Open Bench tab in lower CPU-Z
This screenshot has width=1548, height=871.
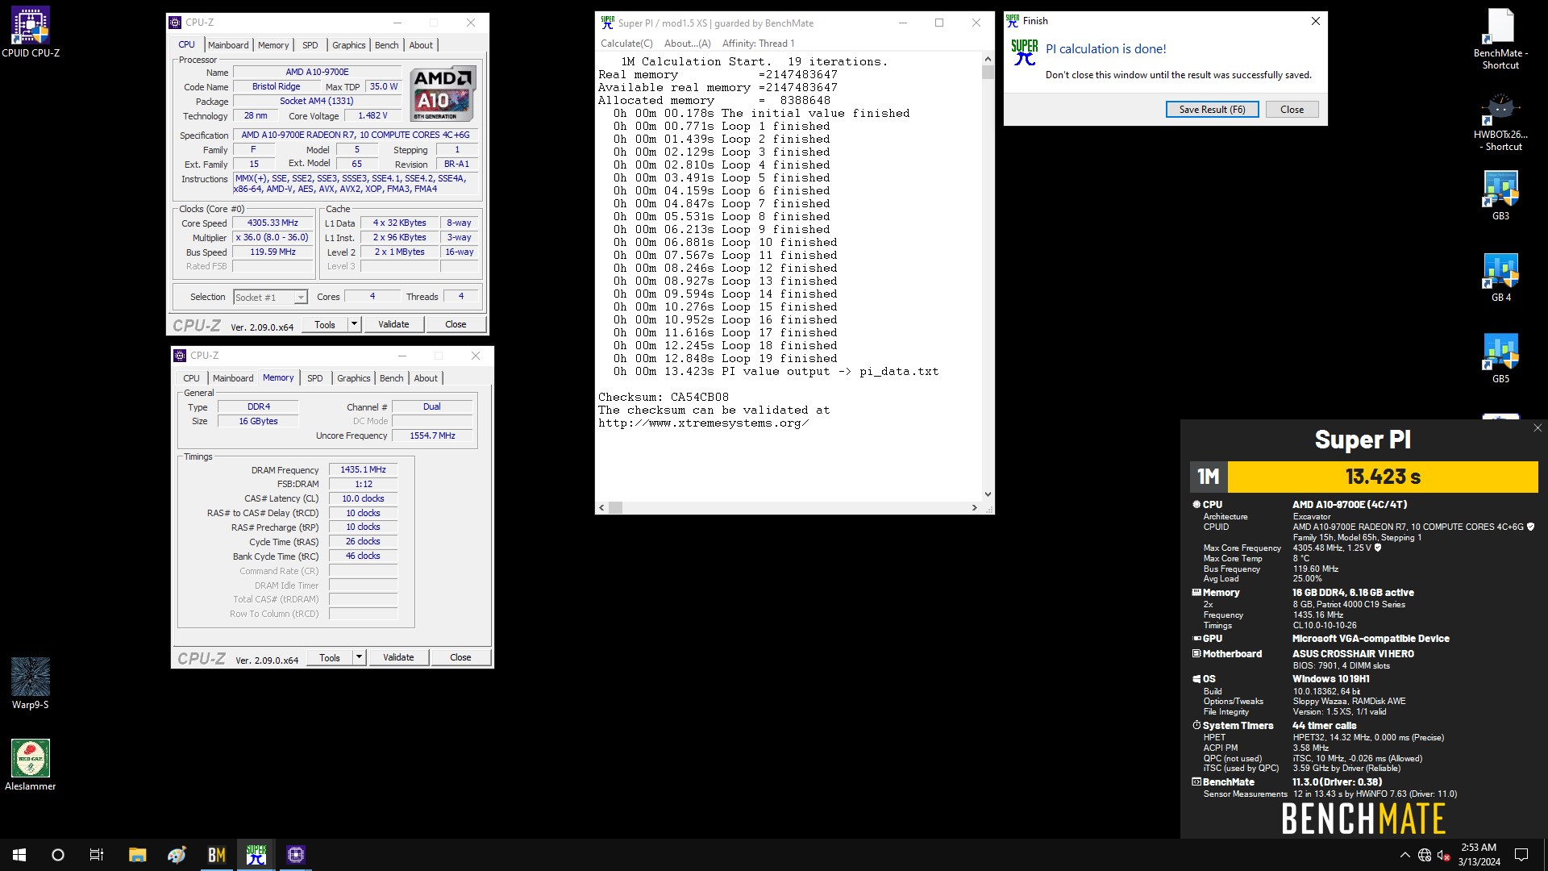click(x=392, y=378)
